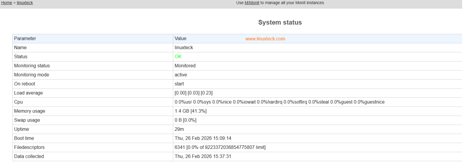Click the Filedescriptors label
This screenshot has height=165, width=463.
[29, 147]
